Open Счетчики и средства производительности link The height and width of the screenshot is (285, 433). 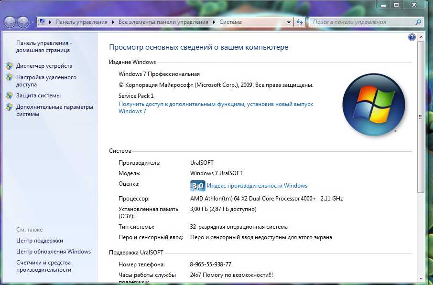[43, 266]
